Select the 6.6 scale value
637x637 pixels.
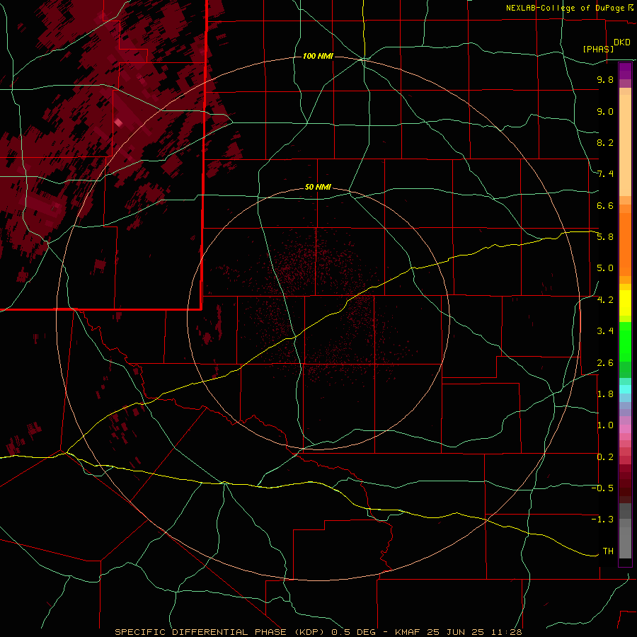point(605,205)
